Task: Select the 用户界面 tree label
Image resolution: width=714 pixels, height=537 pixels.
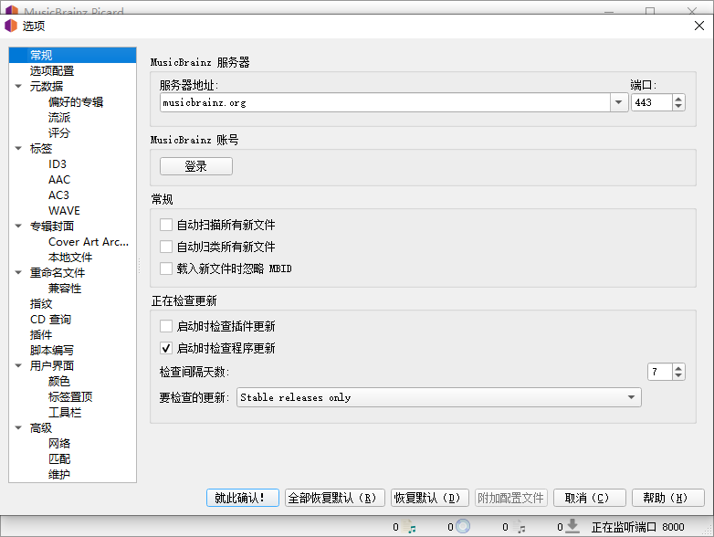Action: [x=52, y=365]
